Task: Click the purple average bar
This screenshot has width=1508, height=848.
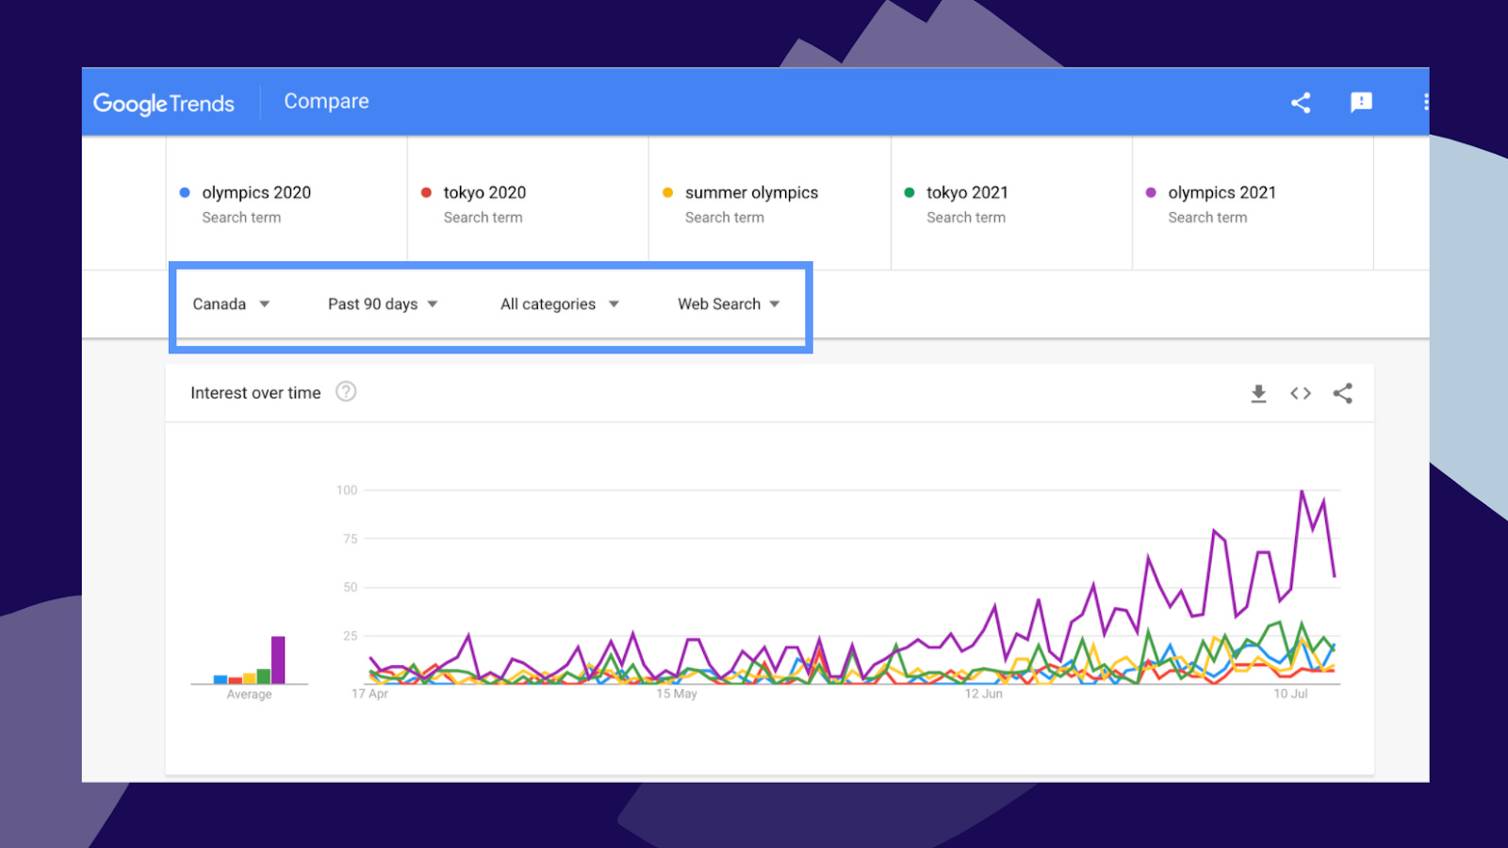Action: (x=278, y=660)
